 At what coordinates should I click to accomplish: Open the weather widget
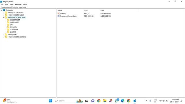[10, 101]
